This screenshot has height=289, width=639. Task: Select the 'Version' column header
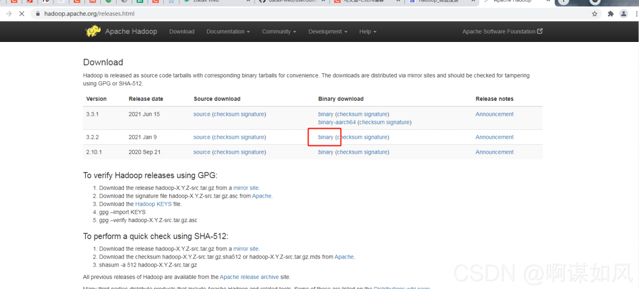(x=96, y=99)
